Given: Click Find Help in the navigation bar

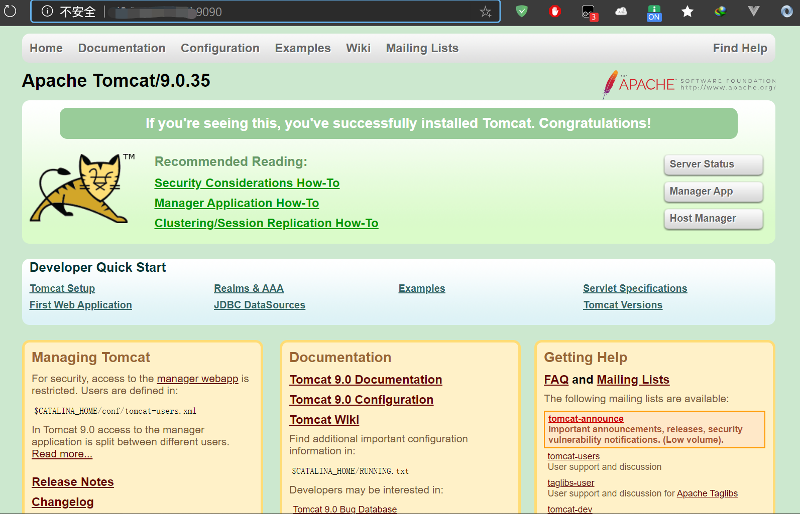Looking at the screenshot, I should (740, 48).
